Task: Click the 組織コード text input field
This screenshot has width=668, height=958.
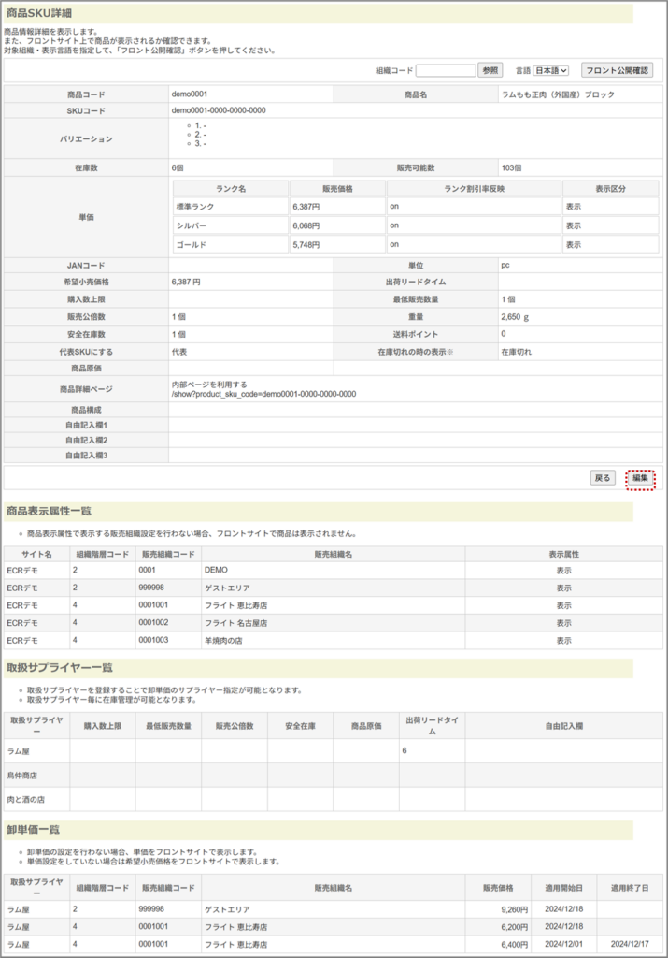Action: (445, 70)
